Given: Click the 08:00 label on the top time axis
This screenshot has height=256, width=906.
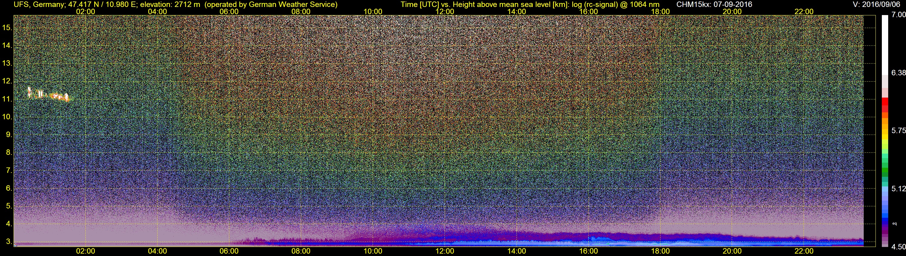Looking at the screenshot, I should [x=301, y=11].
